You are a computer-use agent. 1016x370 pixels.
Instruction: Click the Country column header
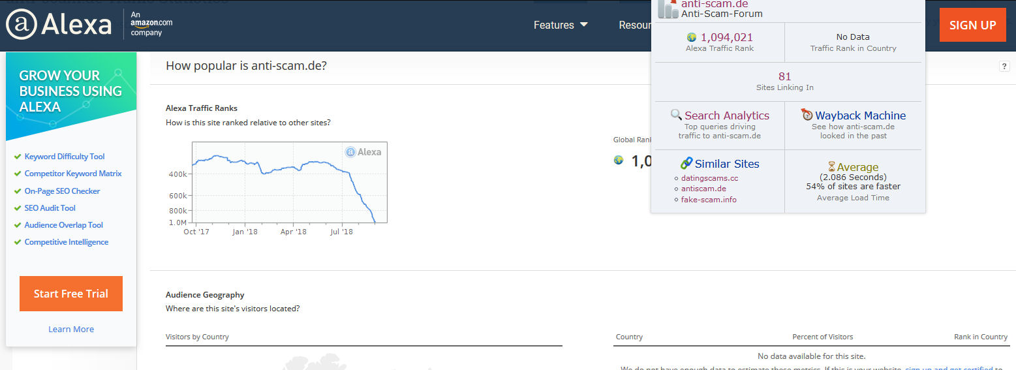[629, 337]
